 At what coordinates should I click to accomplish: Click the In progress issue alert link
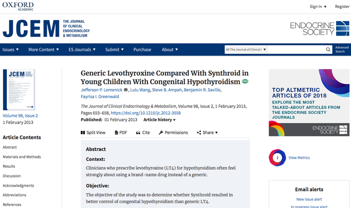pos(309,206)
